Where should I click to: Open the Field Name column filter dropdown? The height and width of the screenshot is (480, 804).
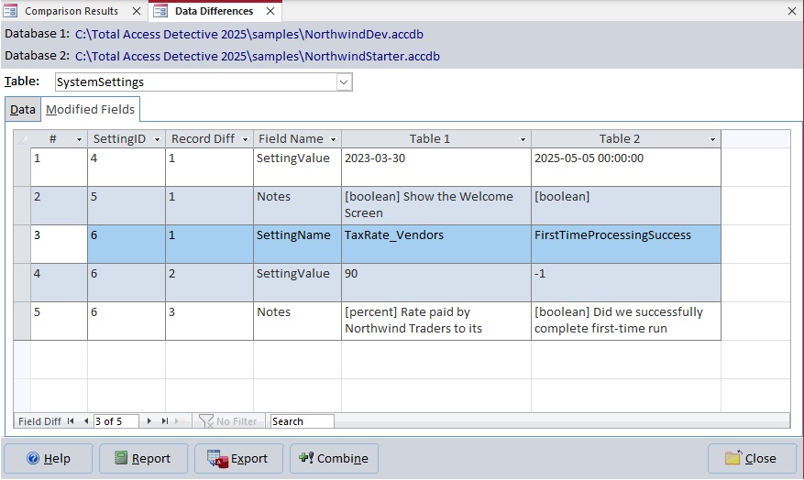332,139
